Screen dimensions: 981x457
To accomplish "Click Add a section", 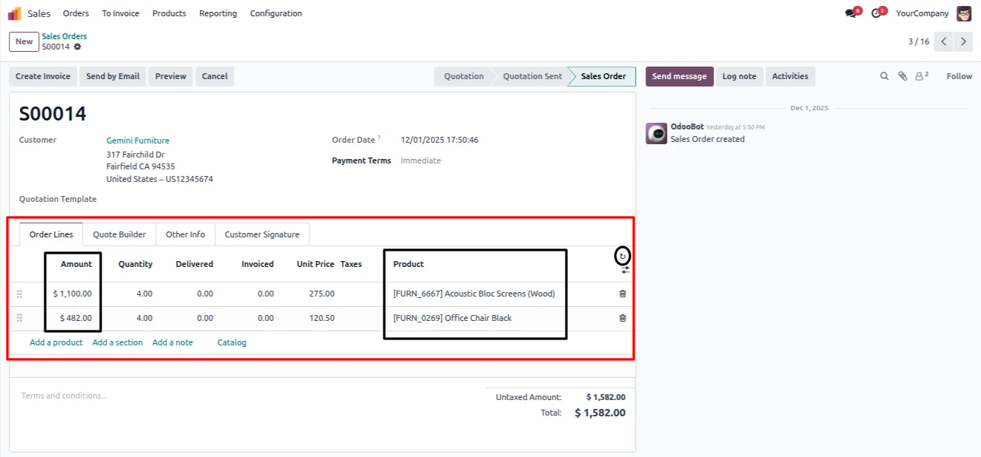I will pos(118,342).
